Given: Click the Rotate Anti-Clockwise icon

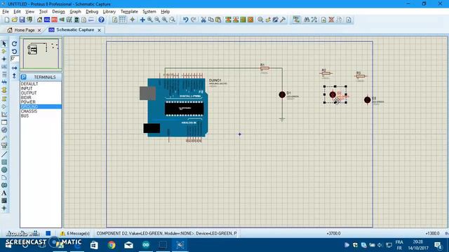Looking at the screenshot, I should [x=14, y=51].
